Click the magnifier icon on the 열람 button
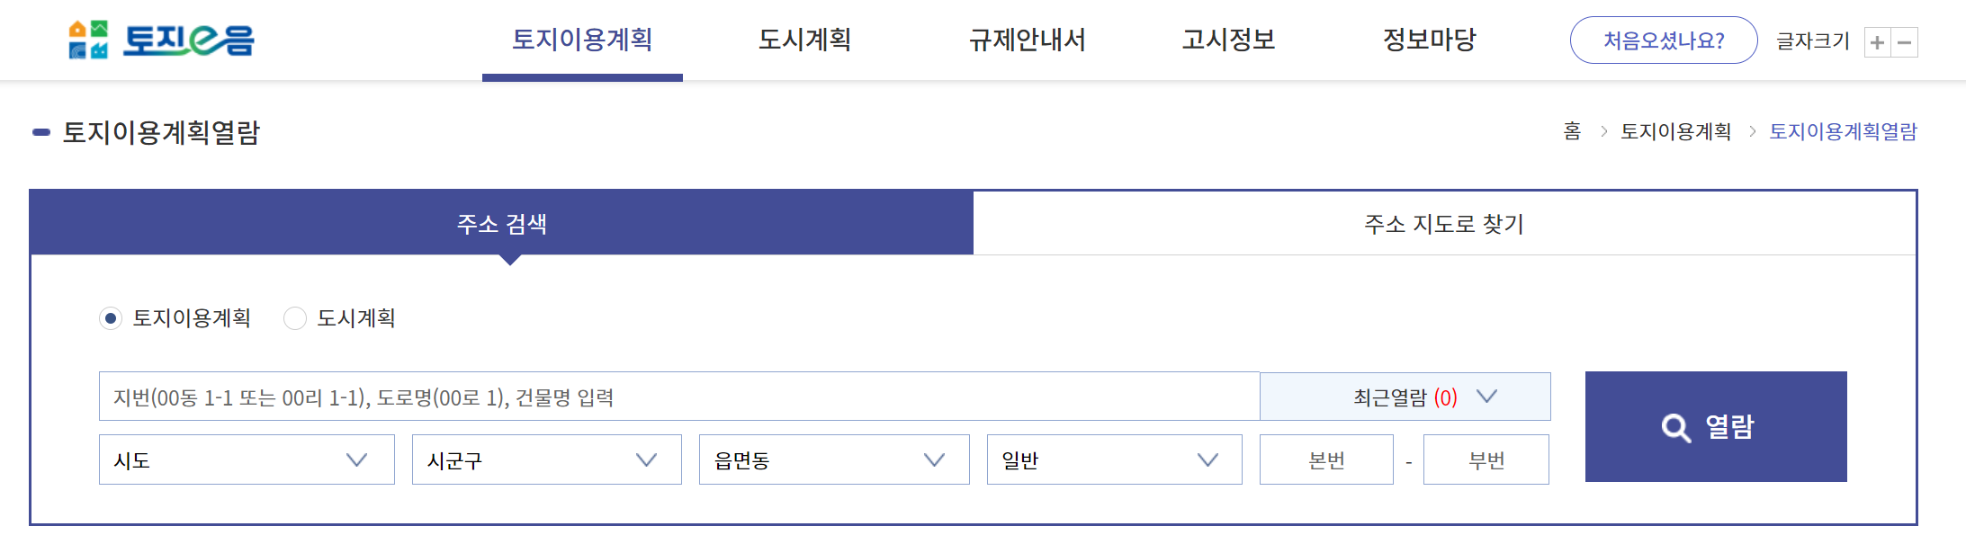Screen dimensions: 1966x553 pos(1675,429)
